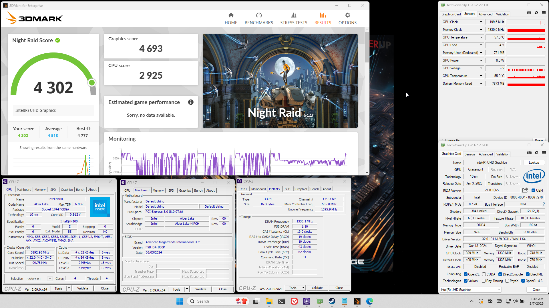Toggle the OpenGL 4.6 checkbox

coord(523,281)
